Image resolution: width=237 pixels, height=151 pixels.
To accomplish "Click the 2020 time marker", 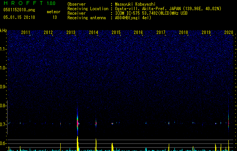I will [229, 32].
